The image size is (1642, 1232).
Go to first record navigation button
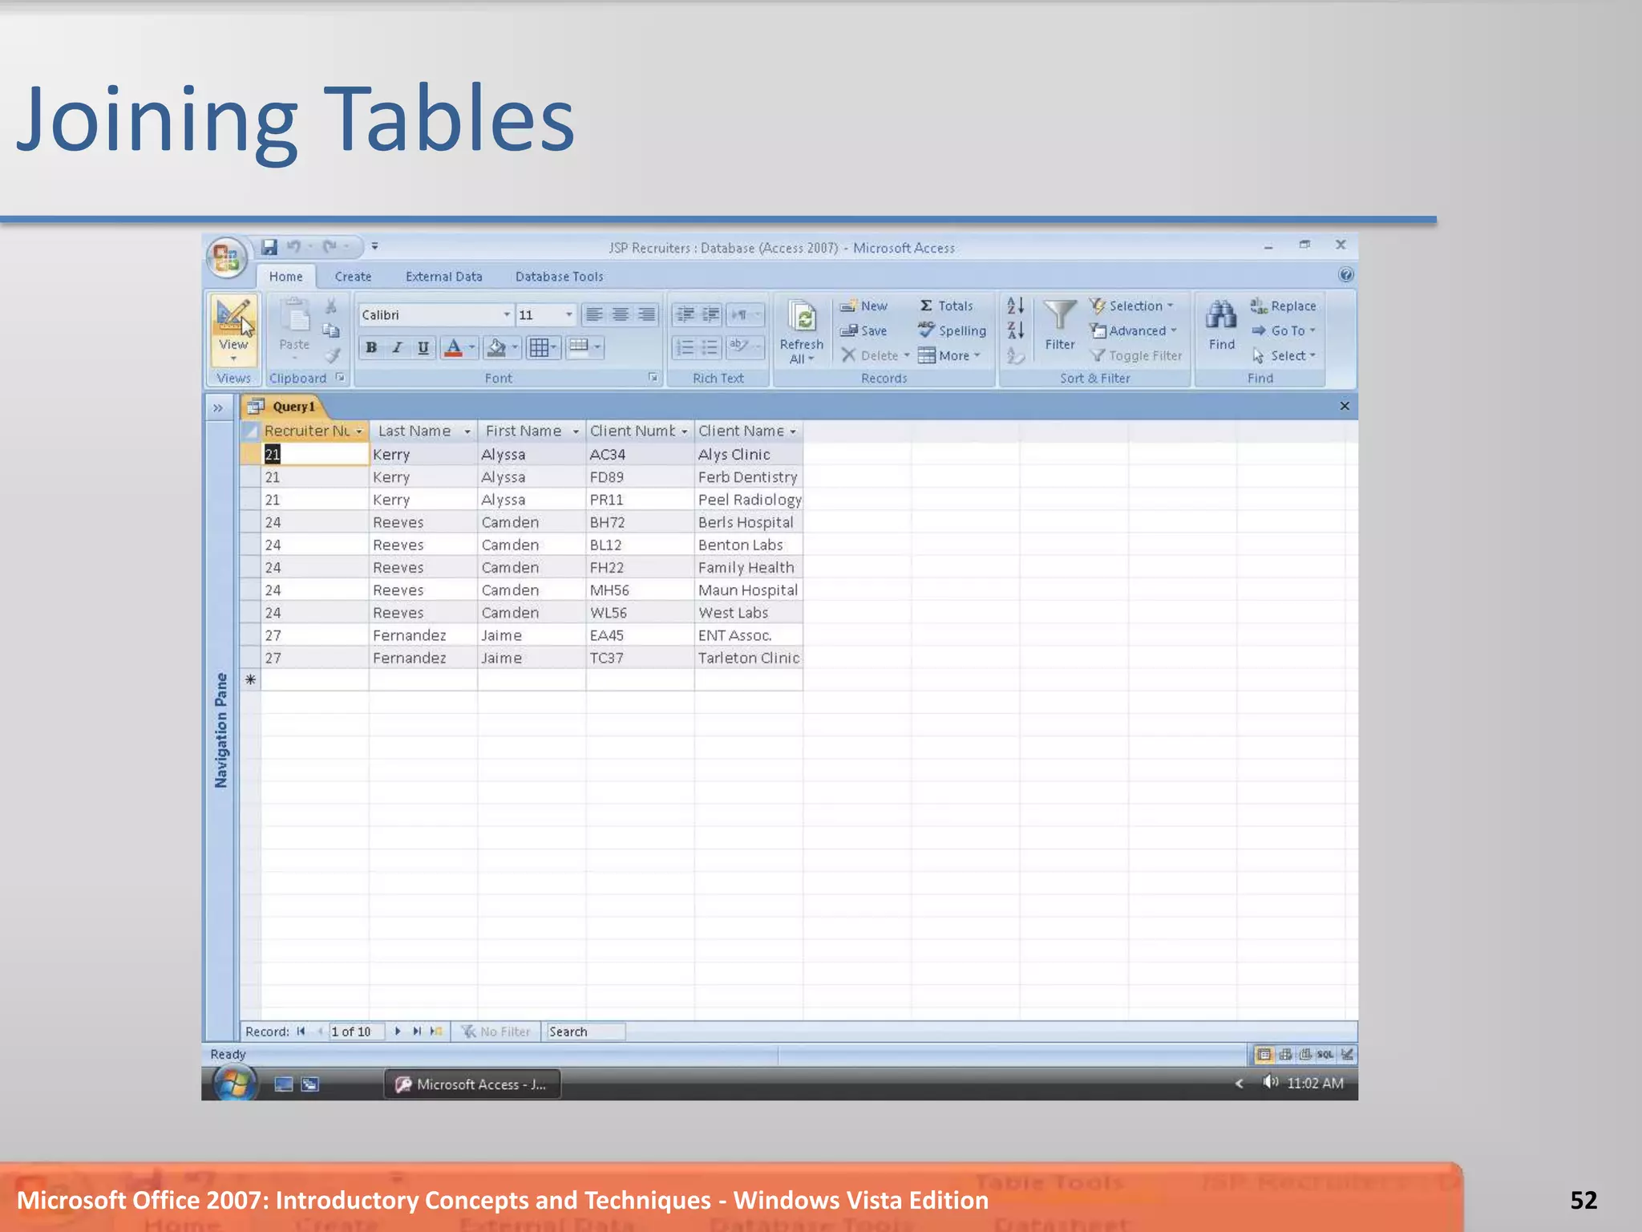[x=301, y=1031]
